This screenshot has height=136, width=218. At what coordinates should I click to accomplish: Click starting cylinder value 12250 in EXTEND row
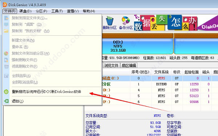coord(194,84)
